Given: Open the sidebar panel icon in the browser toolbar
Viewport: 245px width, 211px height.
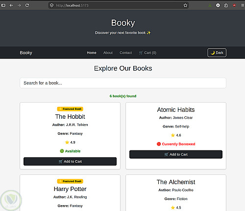Looking at the screenshot, I should 3,5.
